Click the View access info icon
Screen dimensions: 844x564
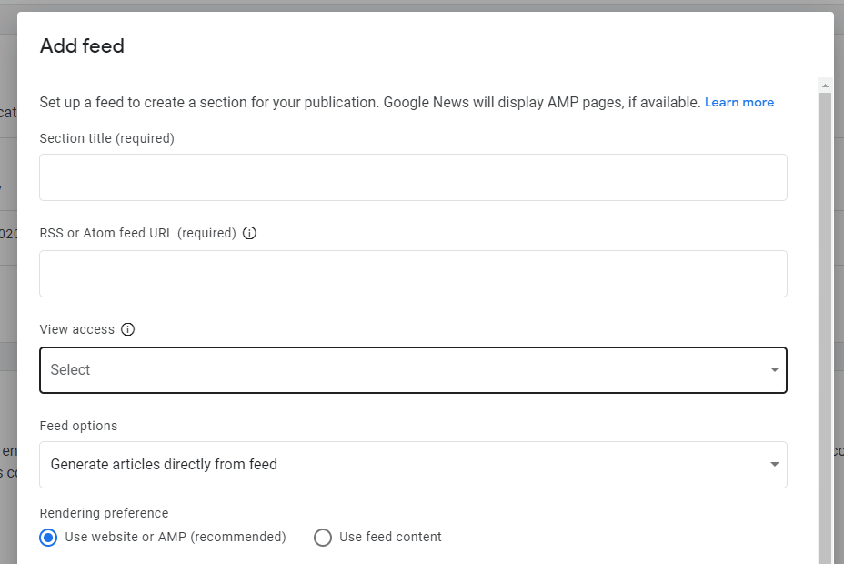point(128,329)
